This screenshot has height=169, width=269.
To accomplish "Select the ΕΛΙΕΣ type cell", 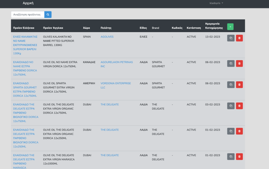I will (x=143, y=37).
